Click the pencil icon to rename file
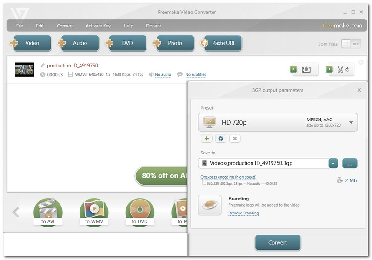Image resolution: width=372 pixels, height=260 pixels. (43, 66)
